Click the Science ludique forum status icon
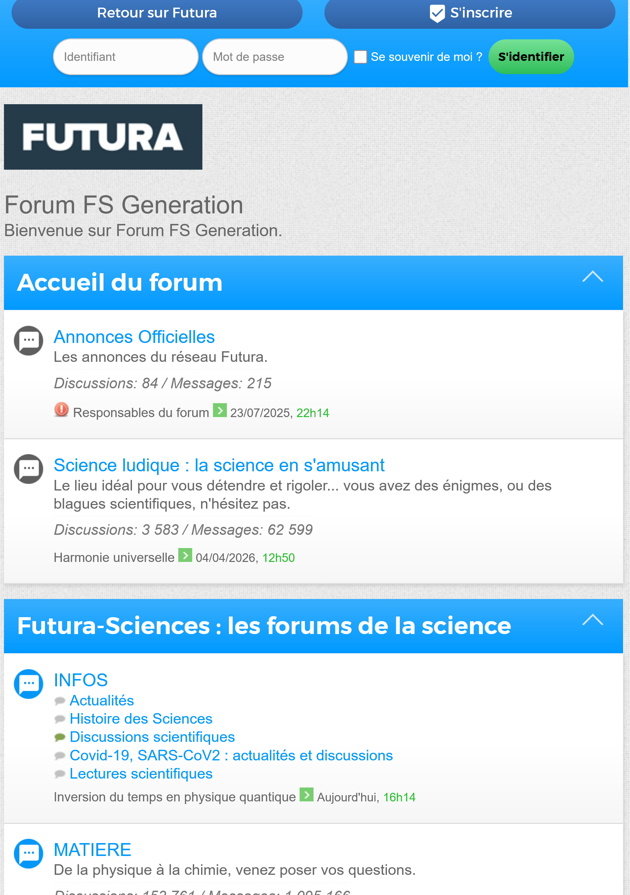Viewport: 630px width, 895px height. point(28,469)
